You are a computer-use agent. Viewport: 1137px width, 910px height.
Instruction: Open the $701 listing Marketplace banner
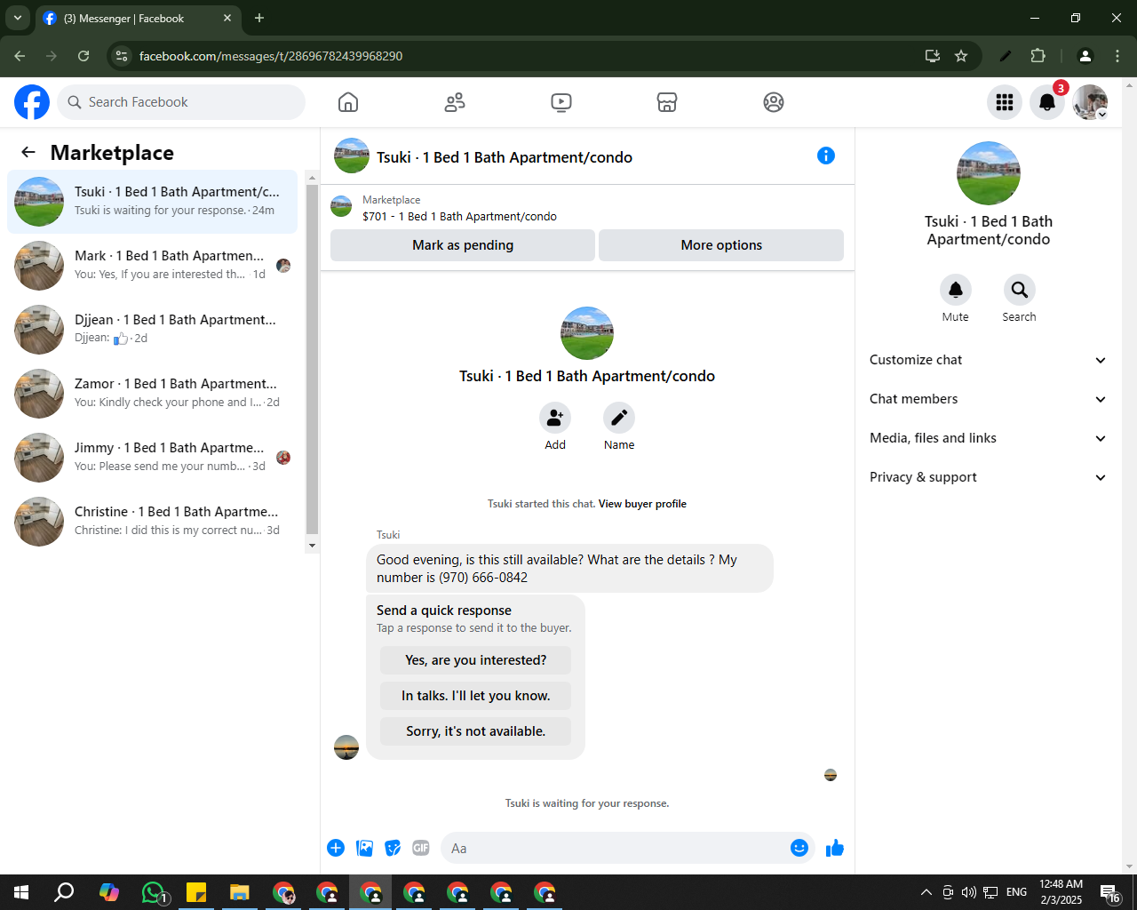point(587,208)
